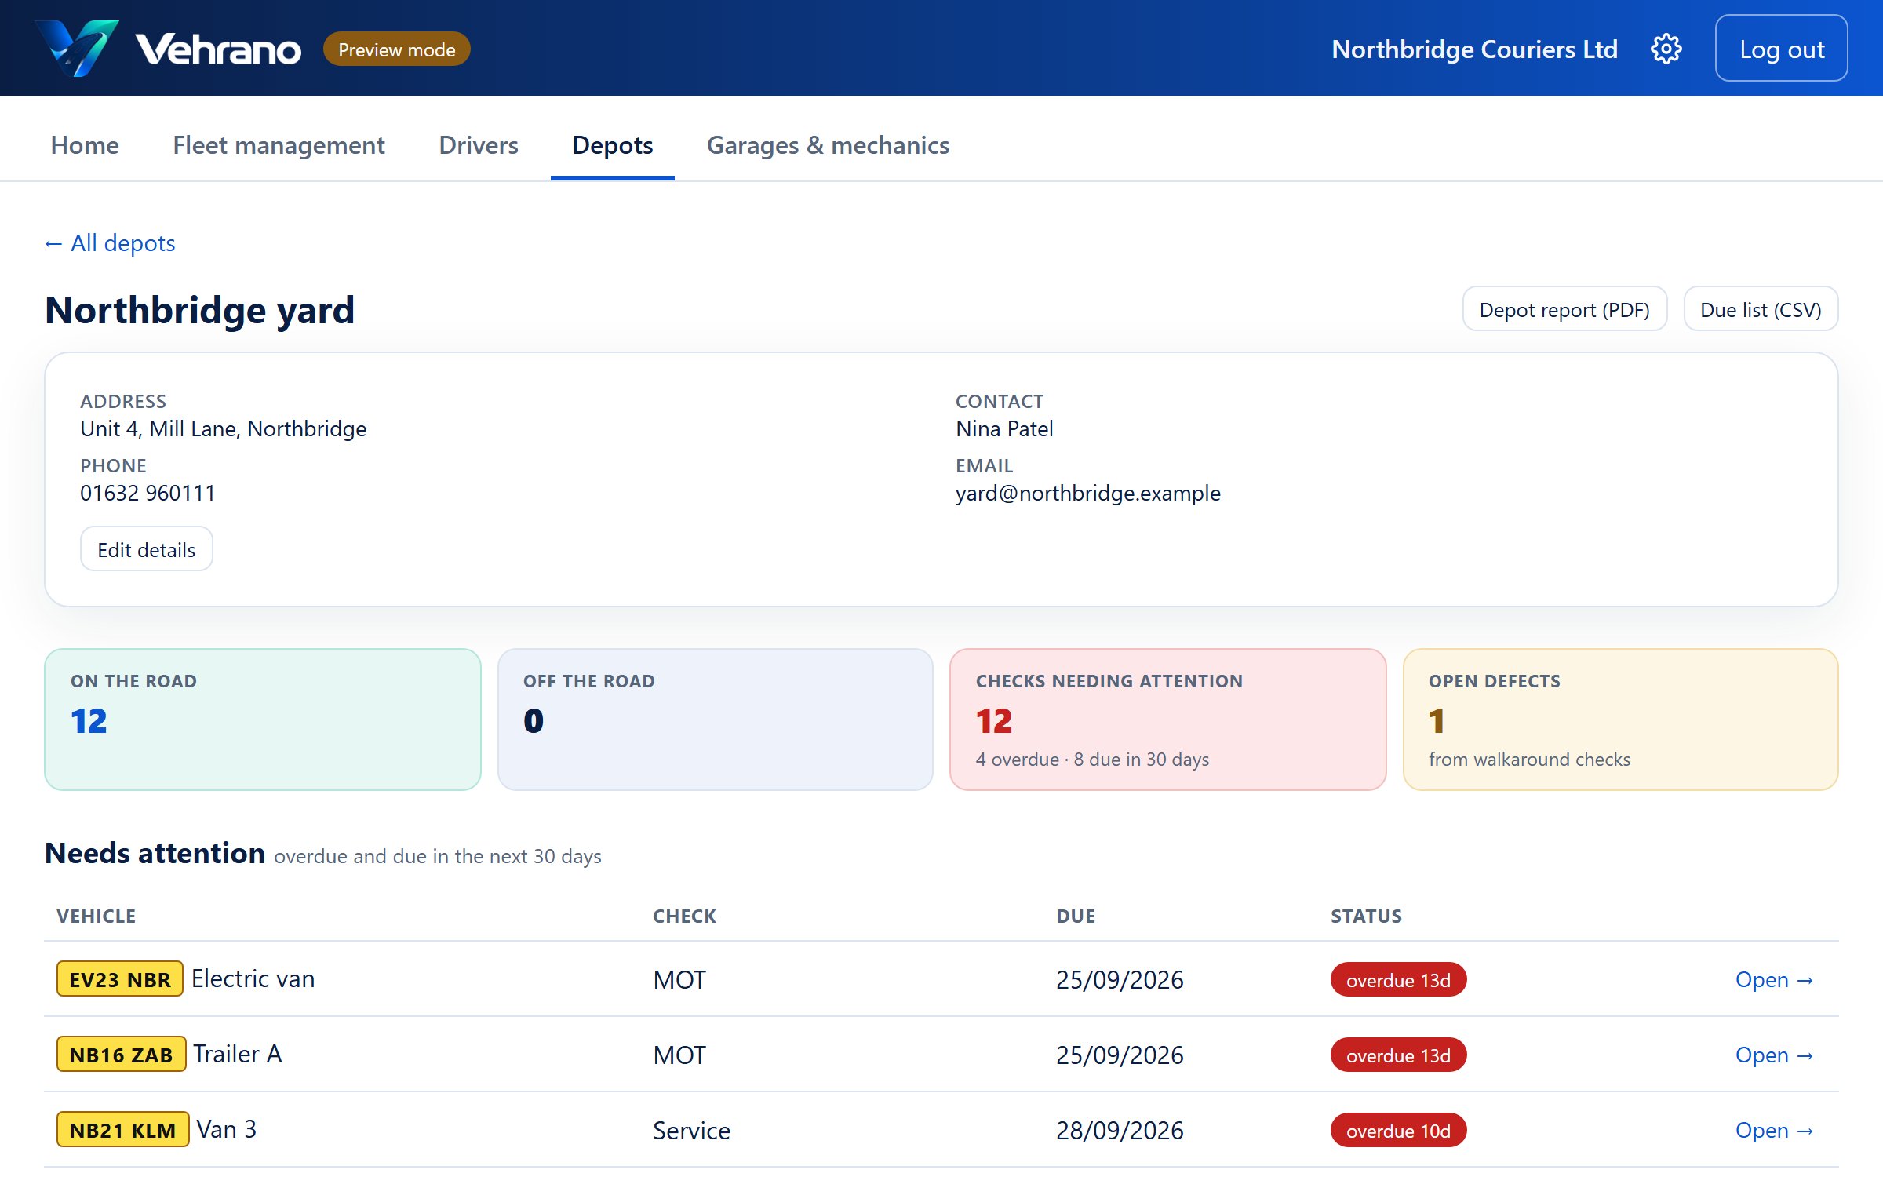Click the Edit details button
The image size is (1883, 1177).
(147, 549)
